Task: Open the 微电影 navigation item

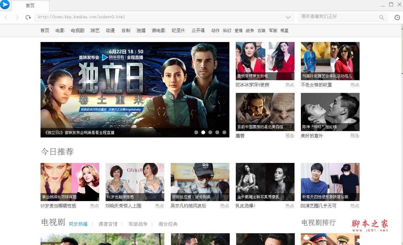Action: (x=159, y=31)
